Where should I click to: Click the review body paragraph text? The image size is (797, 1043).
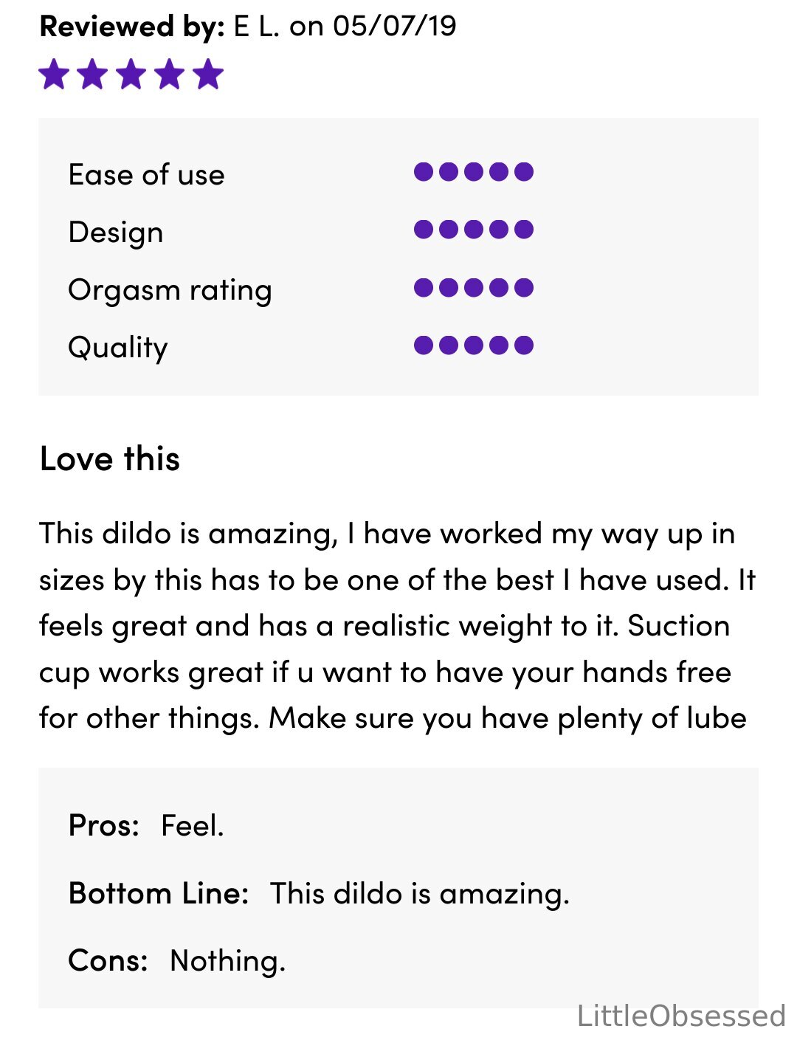397,625
